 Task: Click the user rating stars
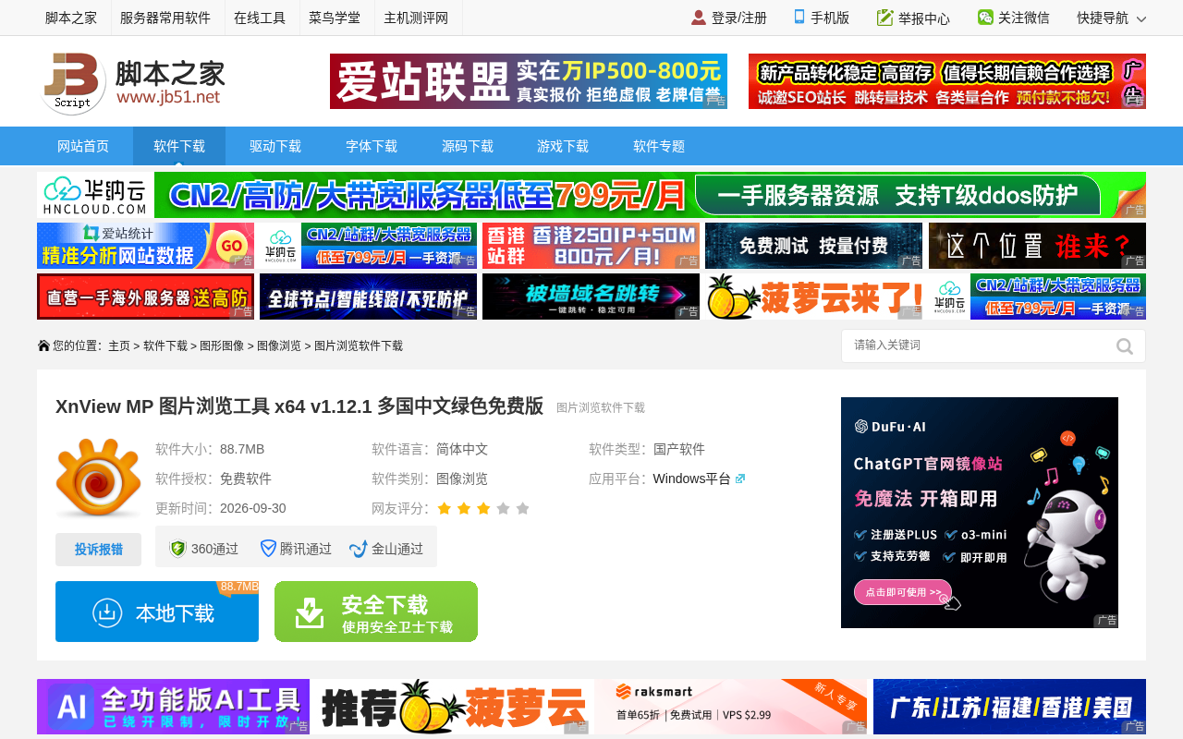(483, 508)
